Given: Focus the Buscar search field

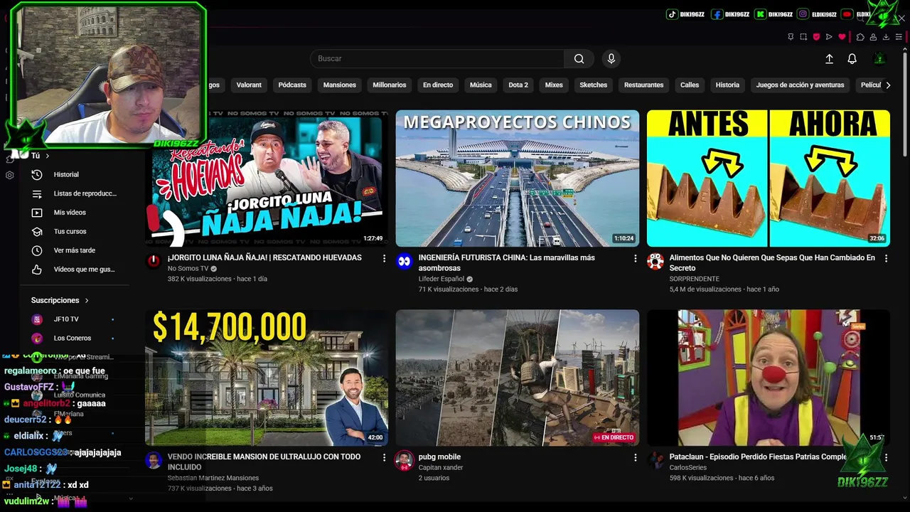Looking at the screenshot, I should [x=437, y=58].
